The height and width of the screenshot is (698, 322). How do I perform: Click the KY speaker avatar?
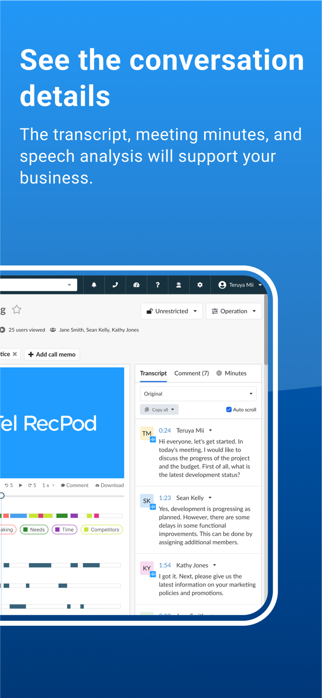tap(147, 568)
